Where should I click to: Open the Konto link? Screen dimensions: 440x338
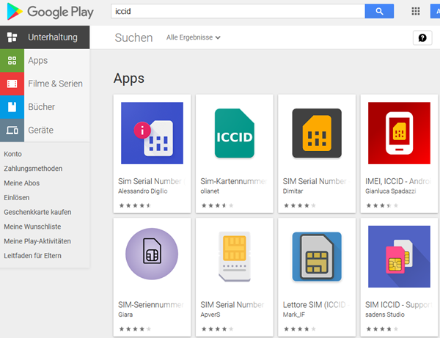point(13,154)
